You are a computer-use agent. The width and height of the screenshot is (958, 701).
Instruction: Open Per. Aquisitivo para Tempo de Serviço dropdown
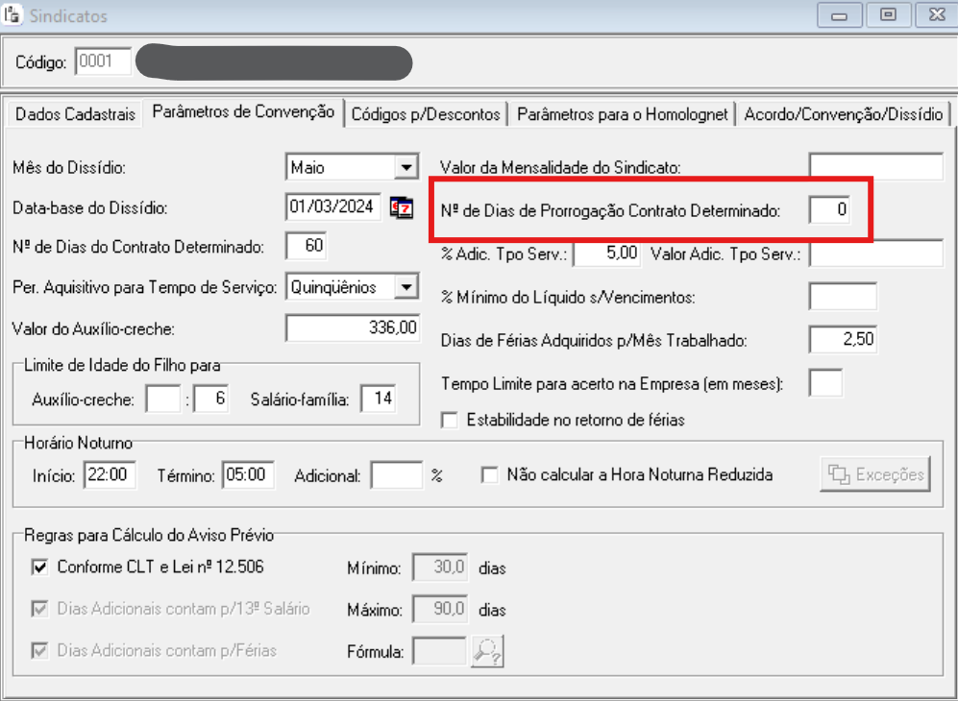(x=406, y=287)
